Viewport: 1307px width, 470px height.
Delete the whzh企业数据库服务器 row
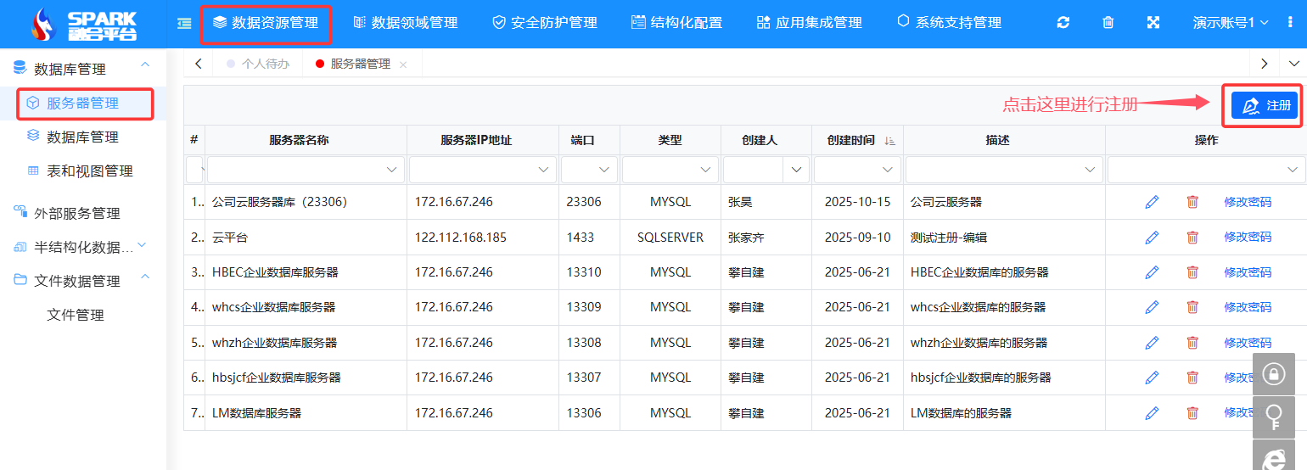pos(1192,343)
